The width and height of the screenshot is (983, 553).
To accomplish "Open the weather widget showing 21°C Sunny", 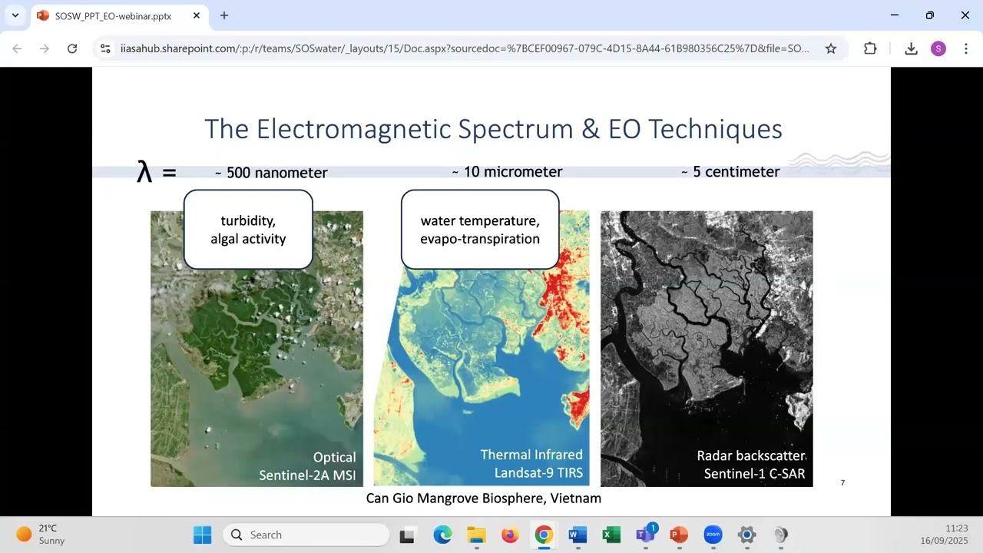I will [41, 535].
